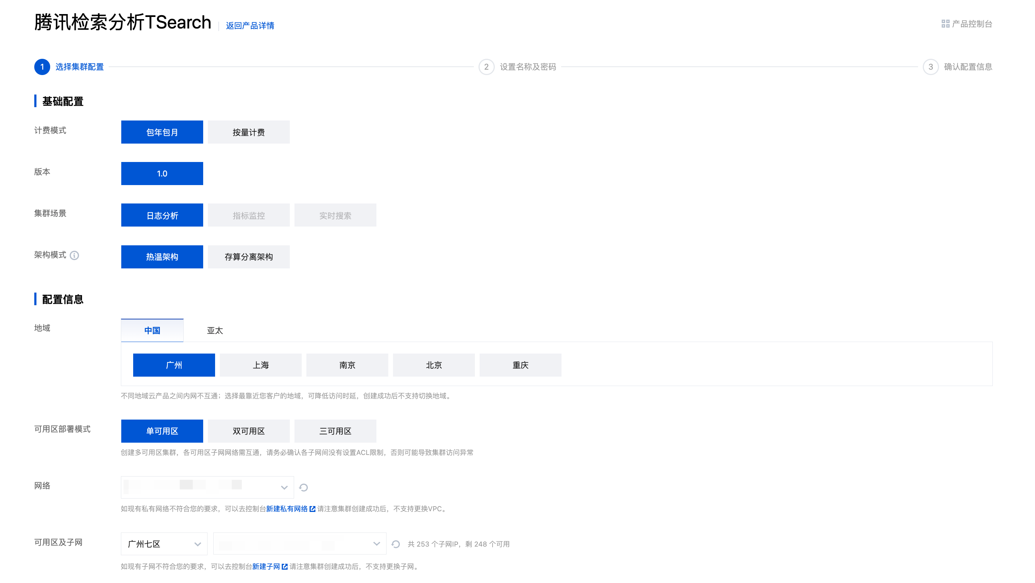Go to 设置名称及密码 step
1035x583 pixels.
click(528, 67)
